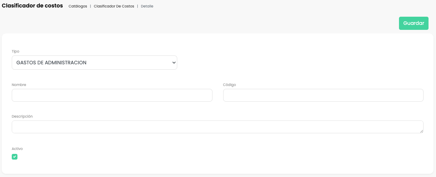The image size is (436, 177).
Task: Focus the Código text field
Action: pos(323,95)
